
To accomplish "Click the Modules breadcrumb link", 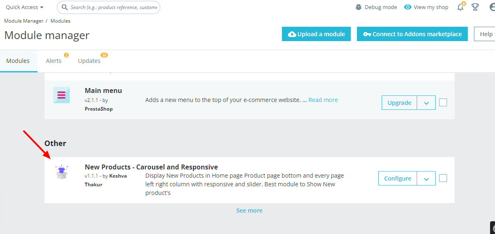I will [x=60, y=21].
